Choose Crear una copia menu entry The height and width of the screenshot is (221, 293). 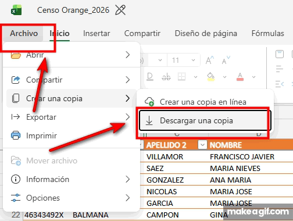(72, 98)
